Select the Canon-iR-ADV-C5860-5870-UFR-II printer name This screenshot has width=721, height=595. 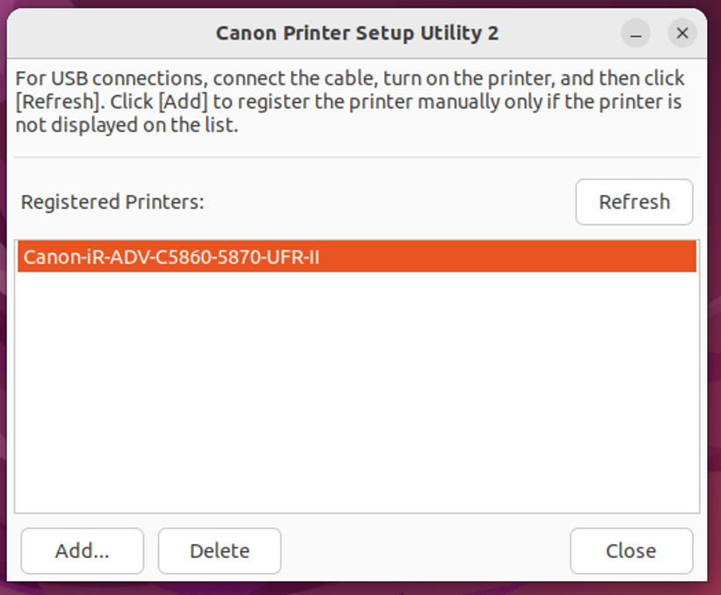tap(171, 258)
